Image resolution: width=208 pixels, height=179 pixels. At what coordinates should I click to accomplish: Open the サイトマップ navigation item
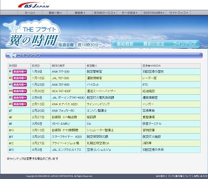[178, 13]
